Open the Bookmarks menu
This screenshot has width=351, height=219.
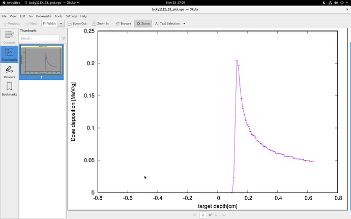pos(43,16)
